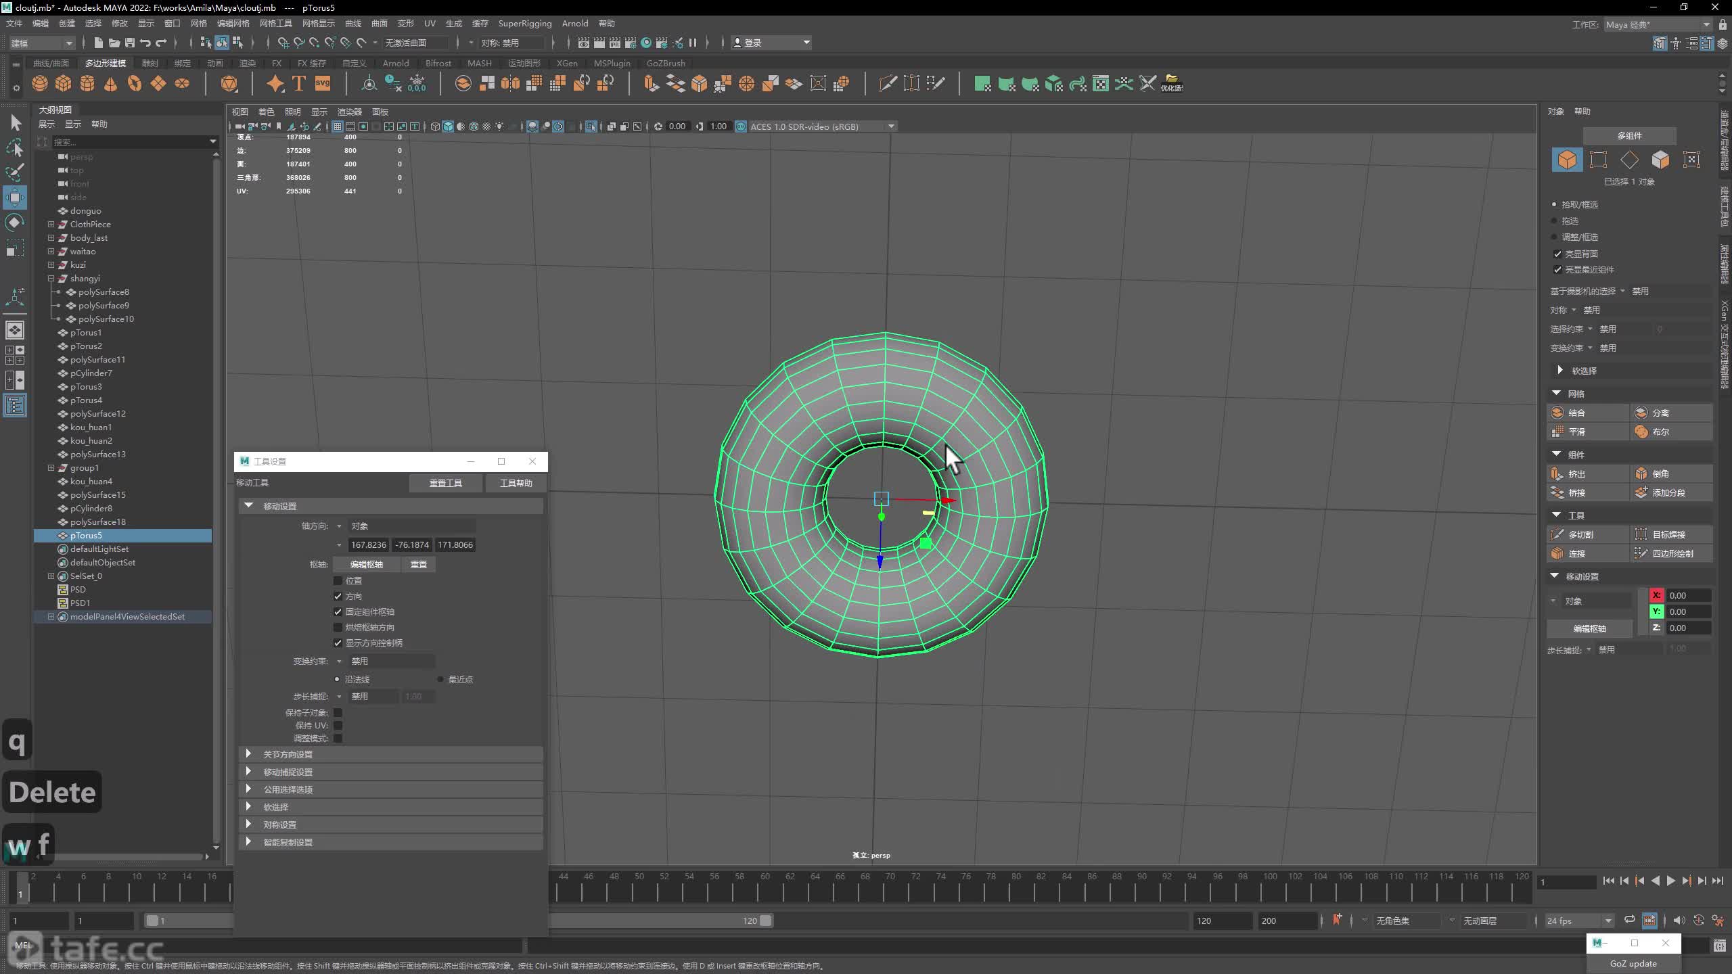1732x974 pixels.
Task: Select the arrow Select tool in toolbox
Action: click(x=15, y=122)
